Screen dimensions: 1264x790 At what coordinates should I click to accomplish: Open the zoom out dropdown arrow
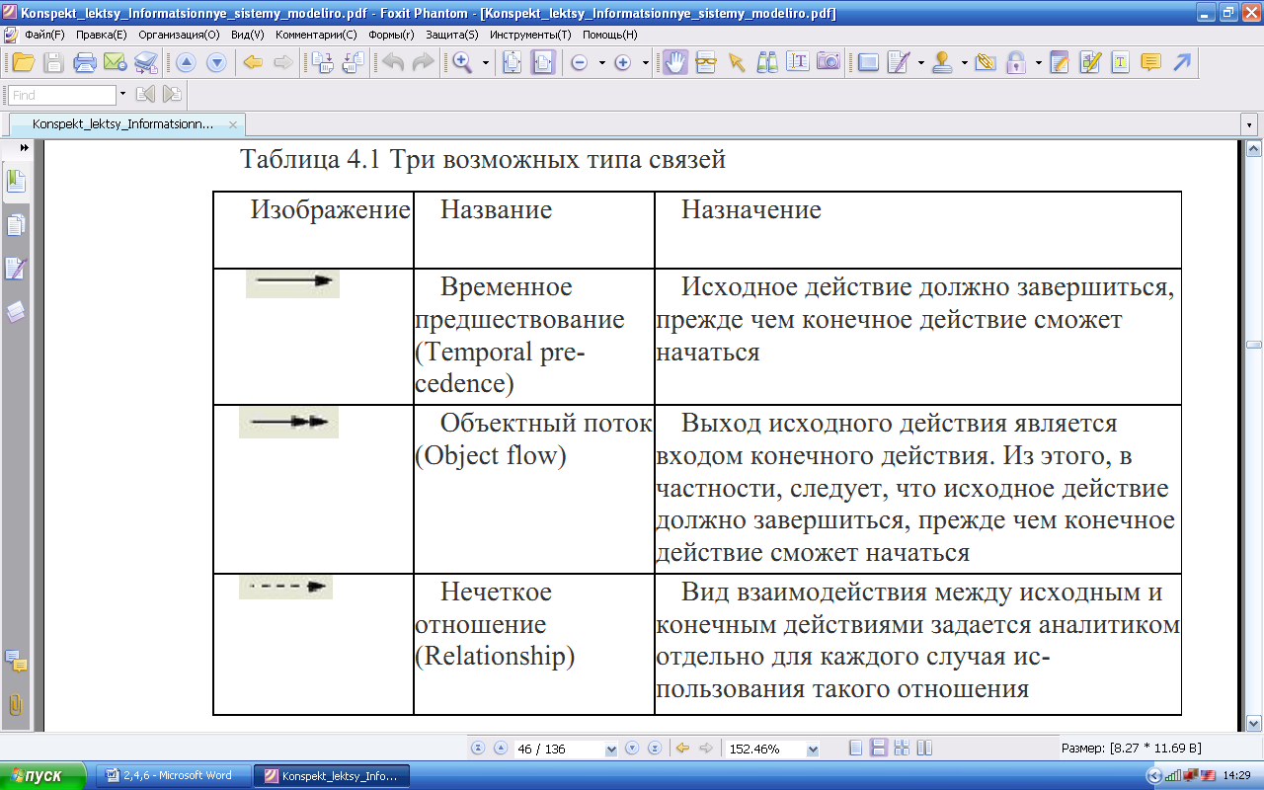click(601, 62)
